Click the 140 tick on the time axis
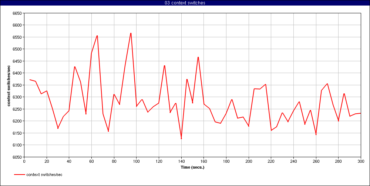 coord(181,161)
